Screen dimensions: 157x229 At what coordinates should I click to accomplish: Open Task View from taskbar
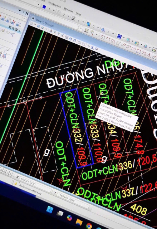point(60,214)
